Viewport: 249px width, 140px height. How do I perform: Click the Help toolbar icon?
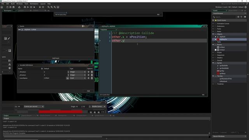coord(43,7)
